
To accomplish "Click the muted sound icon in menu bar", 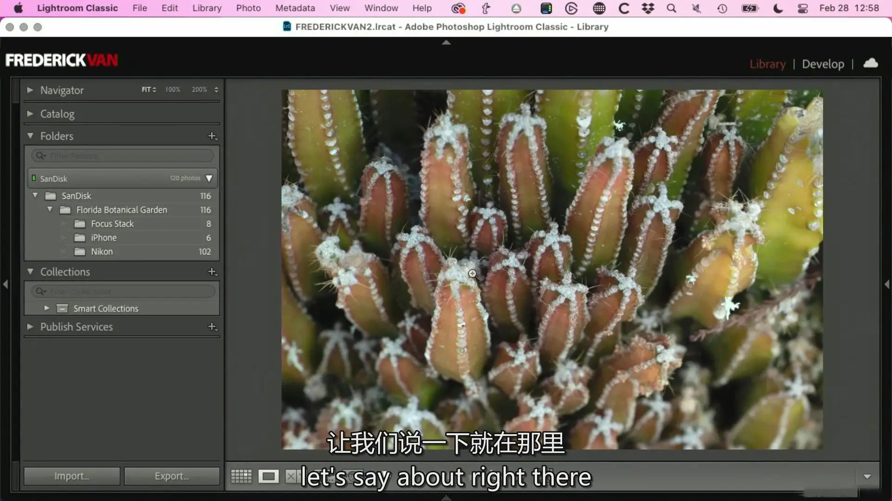I will coord(696,8).
